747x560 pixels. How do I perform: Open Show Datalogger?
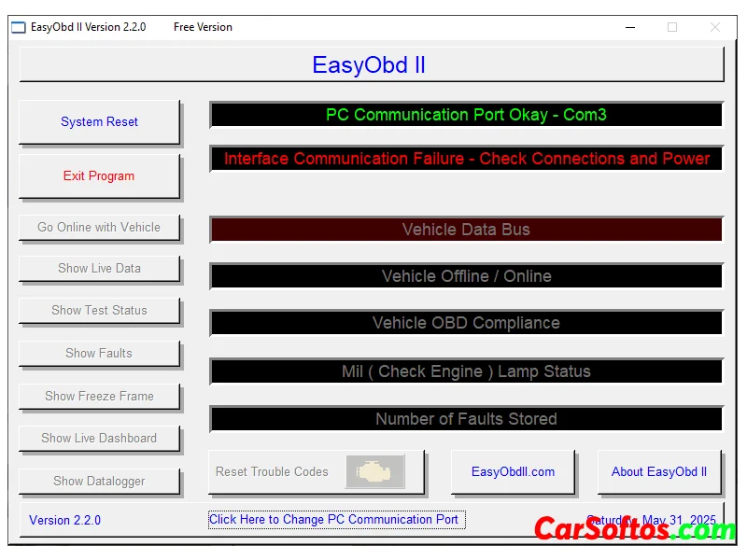point(99,481)
